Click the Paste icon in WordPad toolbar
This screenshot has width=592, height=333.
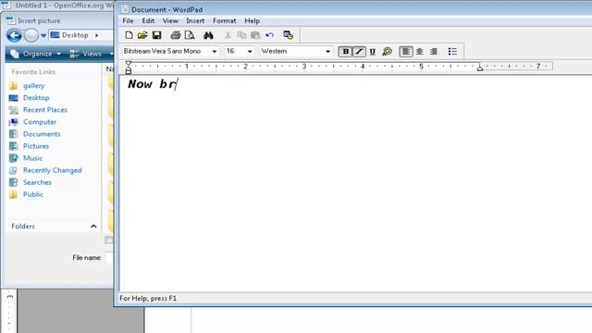[x=255, y=35]
